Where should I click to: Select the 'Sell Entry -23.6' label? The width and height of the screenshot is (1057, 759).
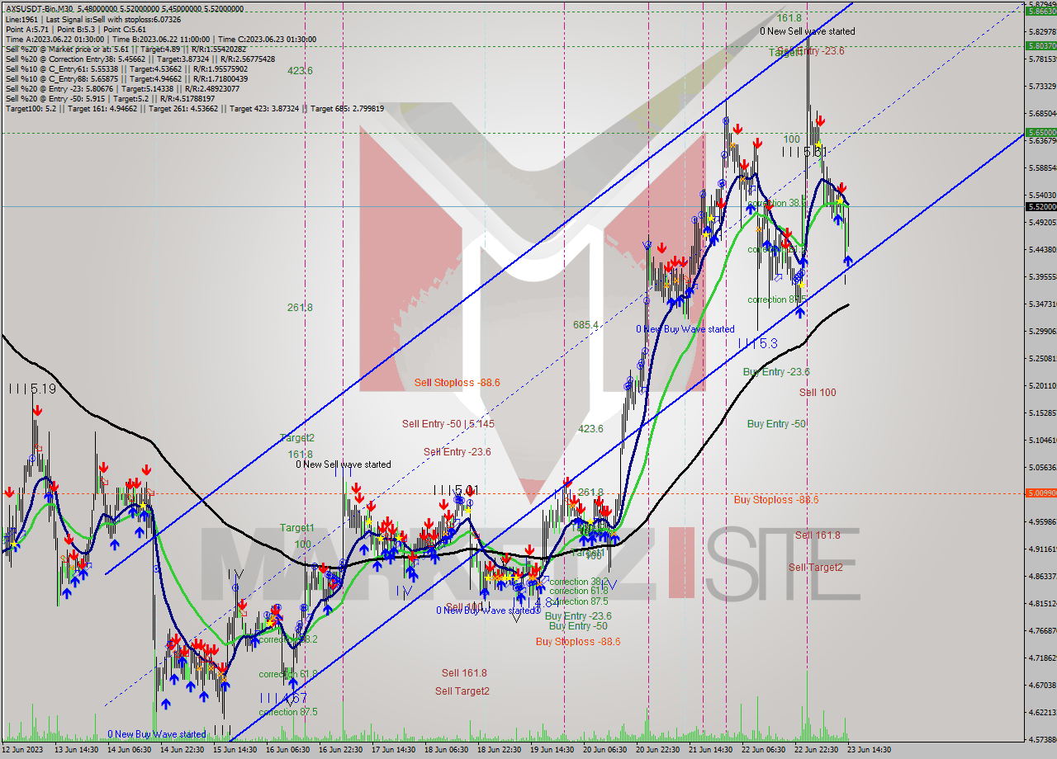pos(457,452)
